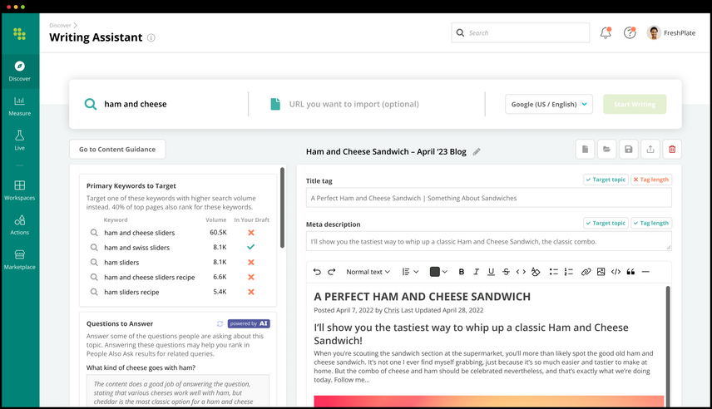
Task: Click Meta description Tag length badge
Action: (x=651, y=224)
